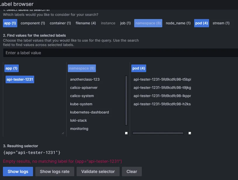Click the resize grip of the pod values list

point(190,133)
